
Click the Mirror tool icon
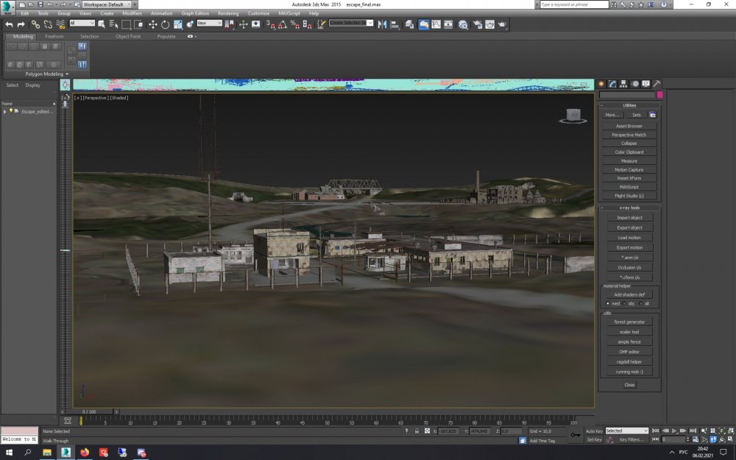coord(382,24)
